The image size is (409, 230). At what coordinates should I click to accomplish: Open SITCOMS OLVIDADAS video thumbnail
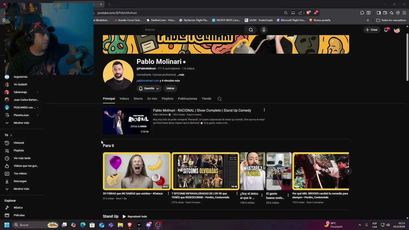click(x=205, y=171)
